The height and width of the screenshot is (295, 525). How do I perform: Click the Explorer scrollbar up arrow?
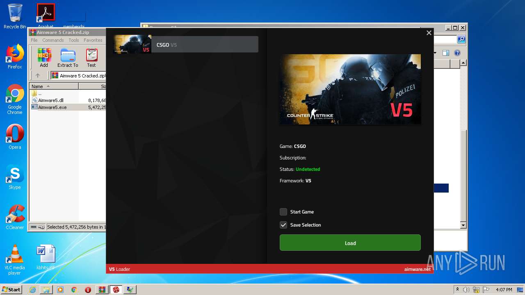pyautogui.click(x=463, y=63)
